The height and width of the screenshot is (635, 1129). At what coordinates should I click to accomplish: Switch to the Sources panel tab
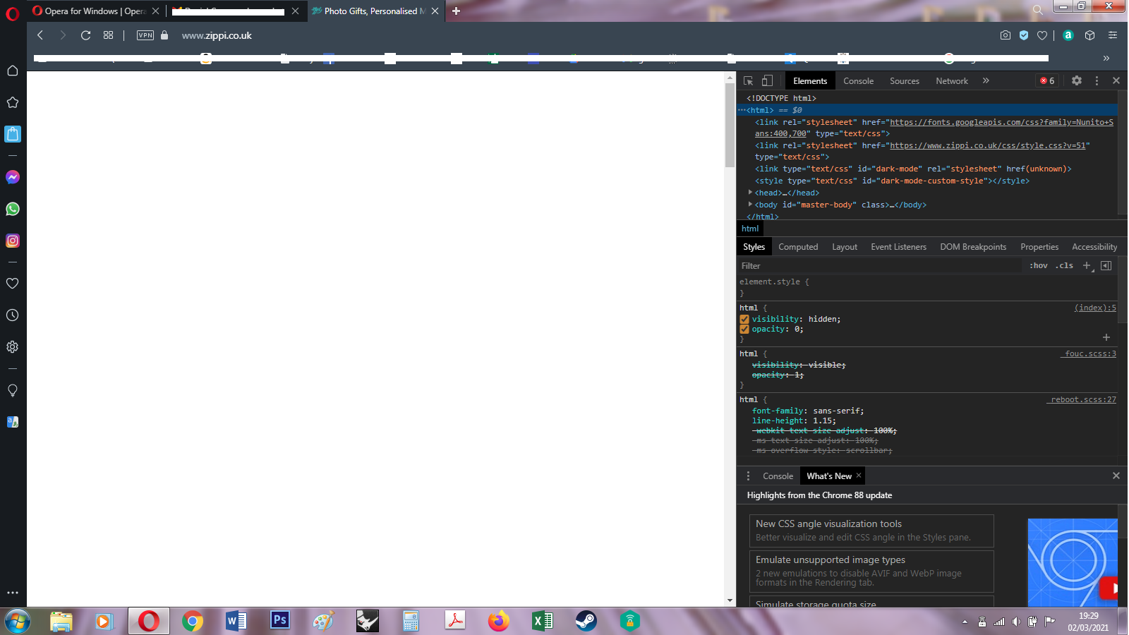pyautogui.click(x=905, y=81)
